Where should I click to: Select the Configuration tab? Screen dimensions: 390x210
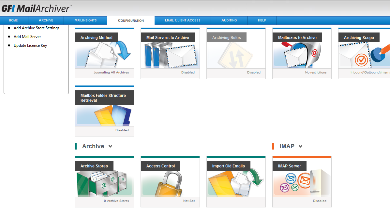tap(131, 20)
